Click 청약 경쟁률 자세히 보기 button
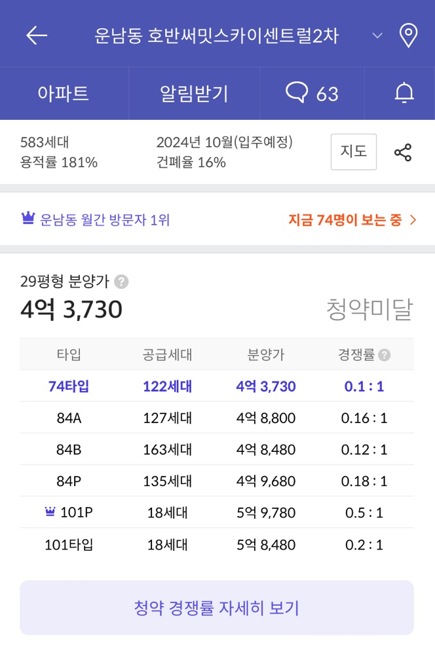The width and height of the screenshot is (435, 655). 217,608
